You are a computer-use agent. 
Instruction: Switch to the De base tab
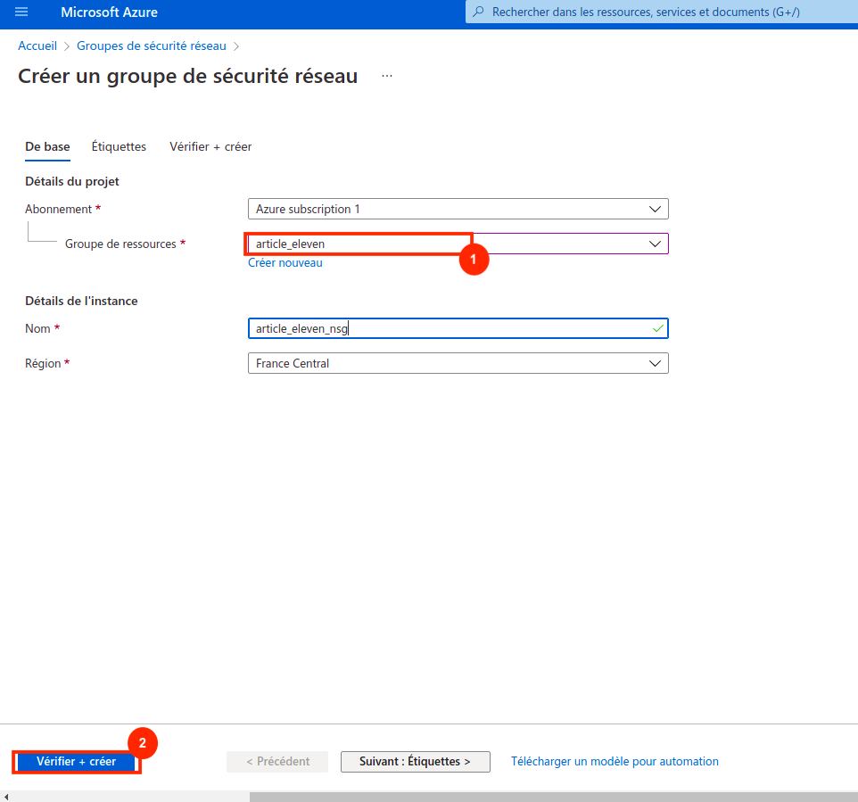pos(47,146)
